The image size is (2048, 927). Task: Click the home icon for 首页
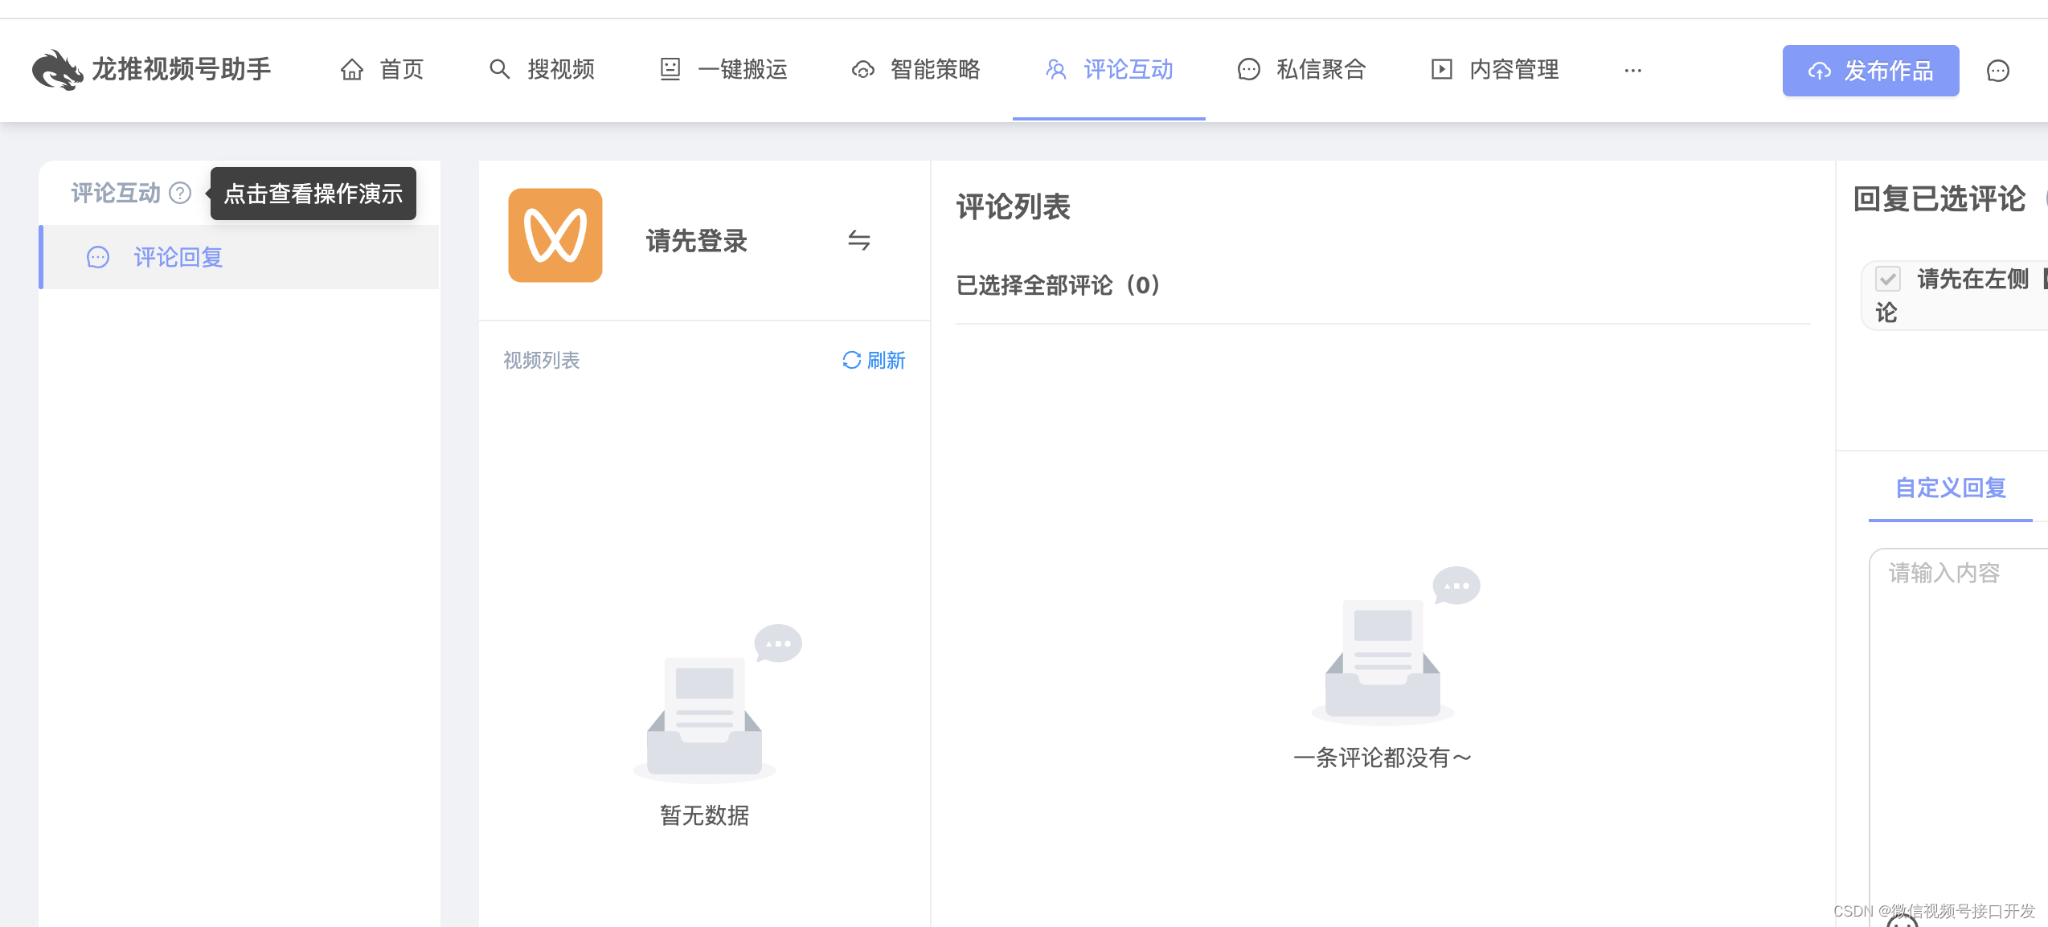(x=351, y=70)
